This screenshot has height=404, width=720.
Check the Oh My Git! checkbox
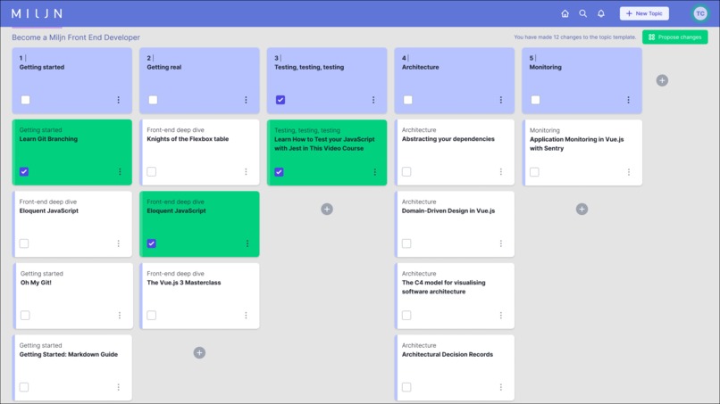(x=25, y=315)
